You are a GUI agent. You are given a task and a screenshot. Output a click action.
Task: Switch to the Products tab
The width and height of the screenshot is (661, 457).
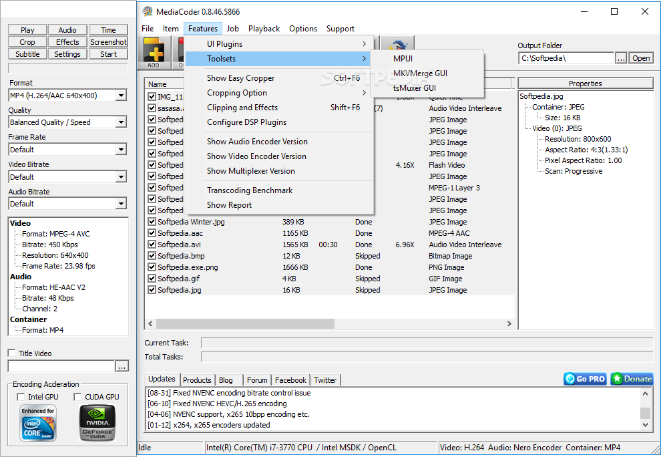(197, 380)
